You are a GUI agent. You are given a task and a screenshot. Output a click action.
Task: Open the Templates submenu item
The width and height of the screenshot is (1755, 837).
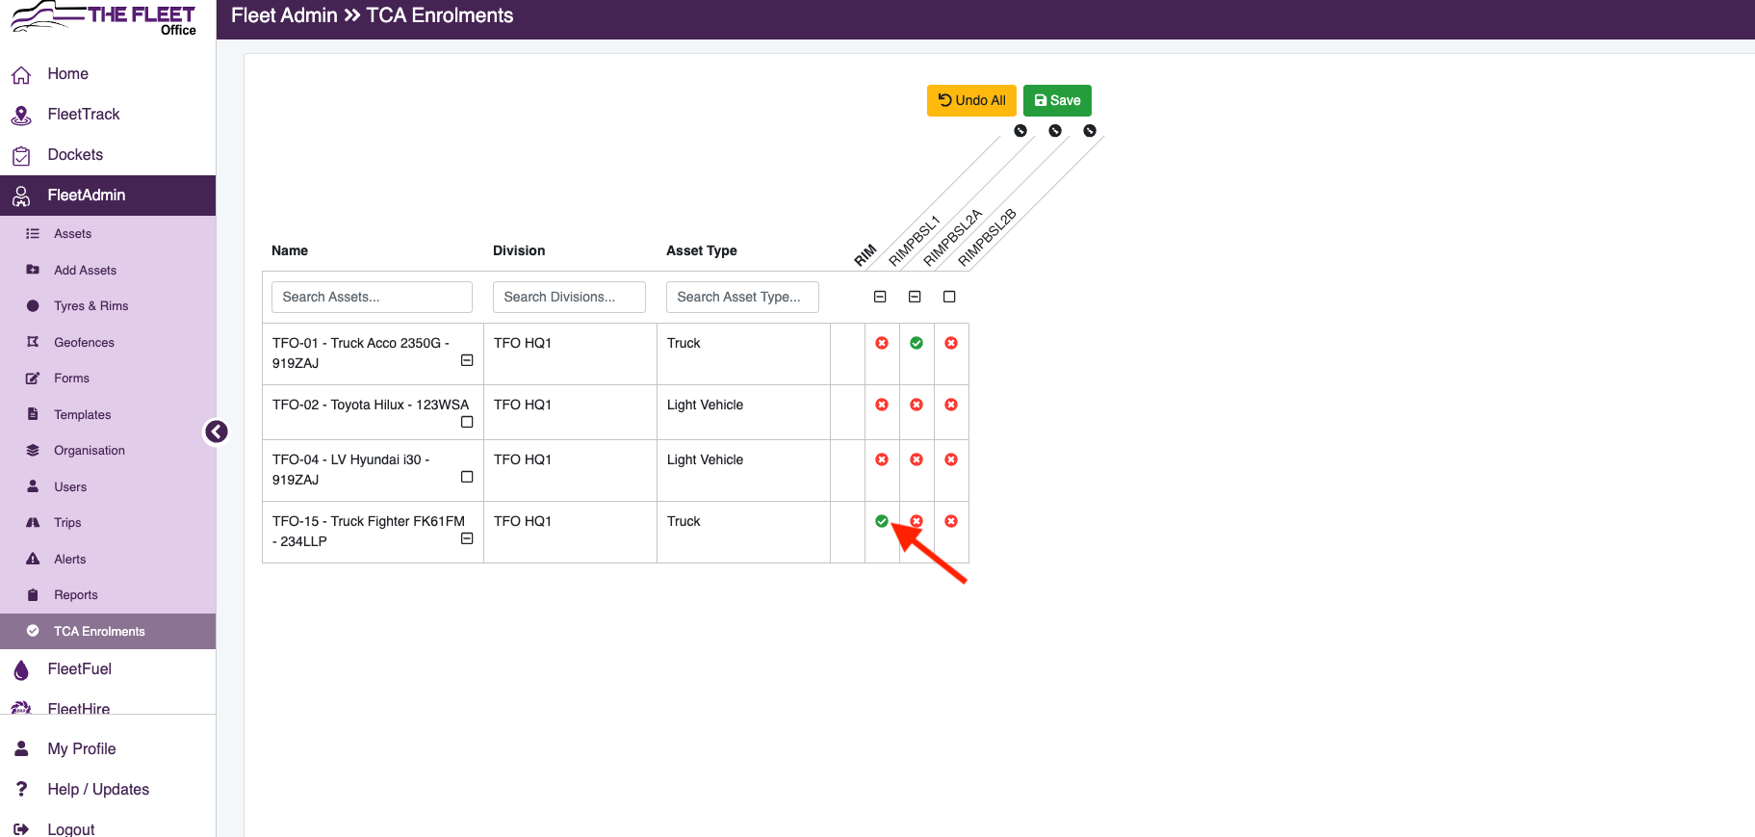(x=108, y=415)
